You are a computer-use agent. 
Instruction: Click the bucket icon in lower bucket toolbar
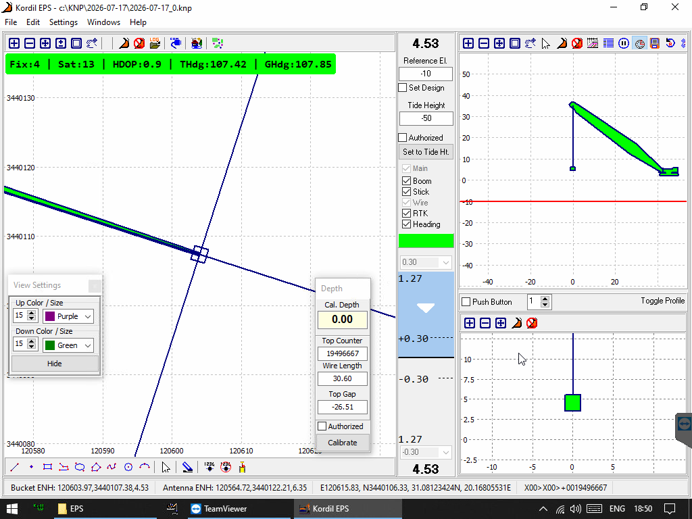(516, 323)
